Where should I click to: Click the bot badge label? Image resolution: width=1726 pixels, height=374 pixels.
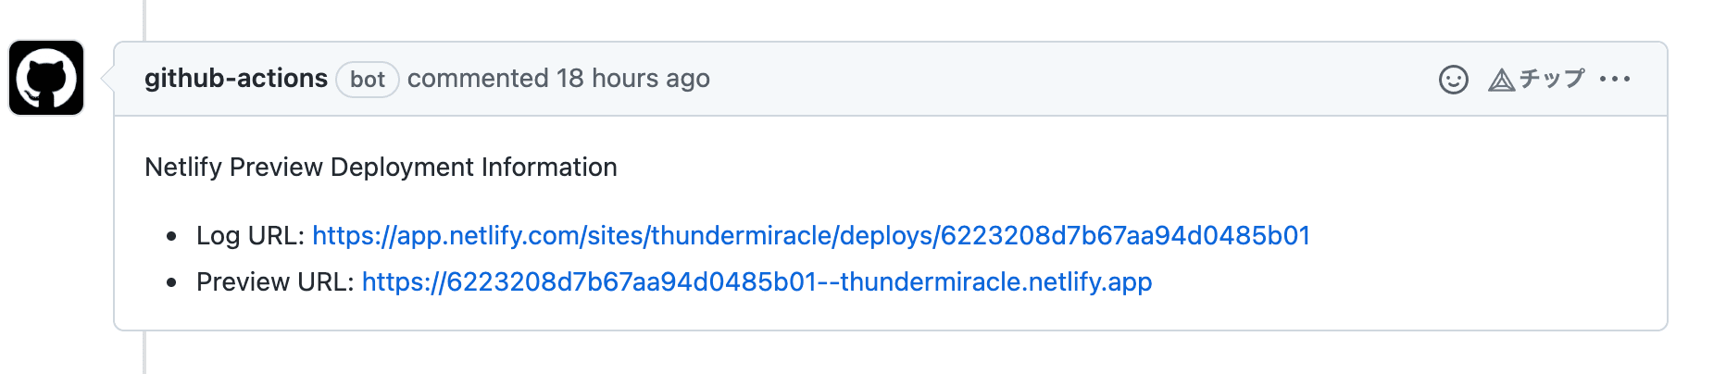click(367, 80)
